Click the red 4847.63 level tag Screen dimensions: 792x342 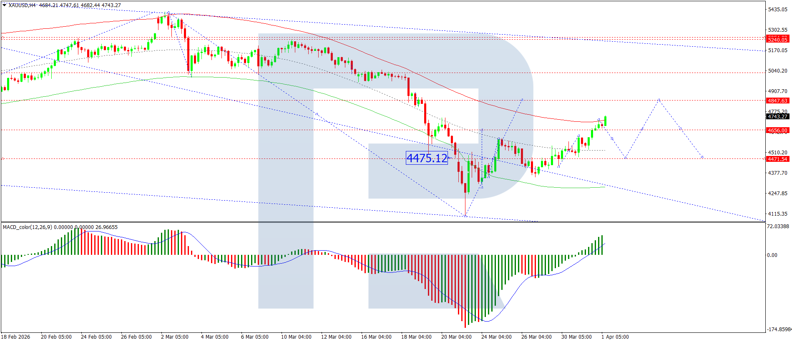tap(778, 101)
